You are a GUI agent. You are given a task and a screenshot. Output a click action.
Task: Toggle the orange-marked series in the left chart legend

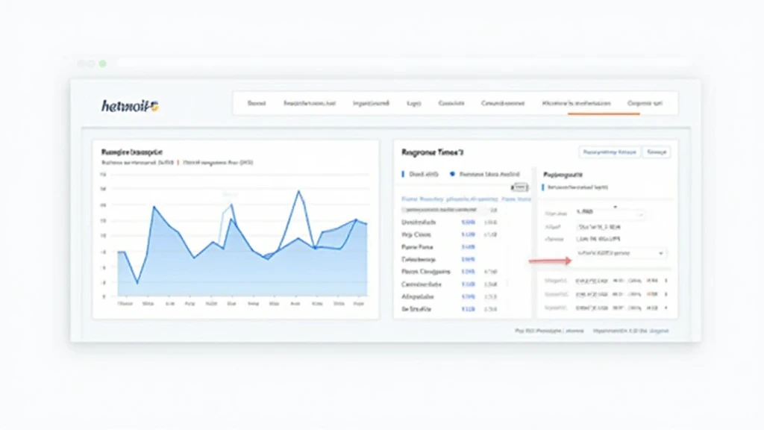point(178,161)
